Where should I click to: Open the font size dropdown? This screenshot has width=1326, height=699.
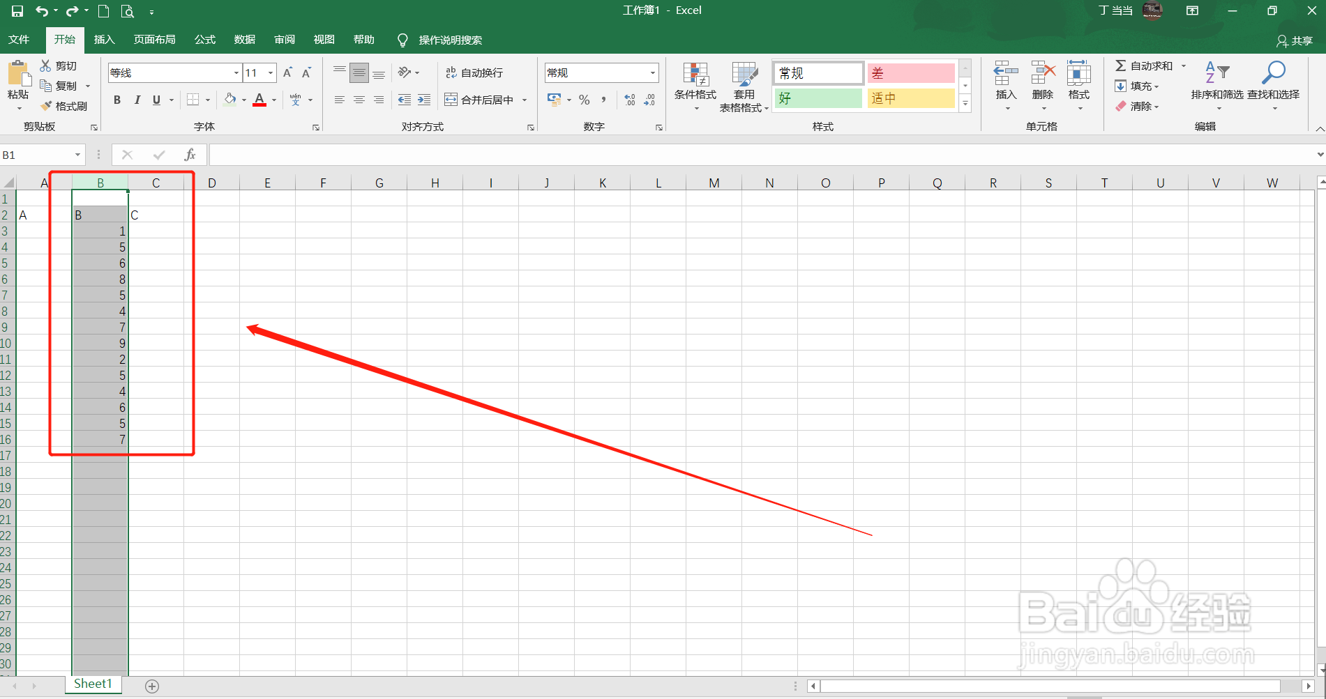271,72
